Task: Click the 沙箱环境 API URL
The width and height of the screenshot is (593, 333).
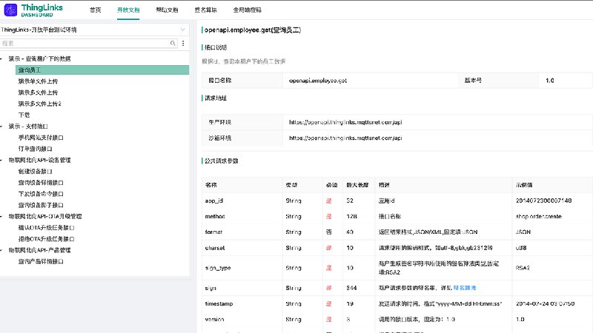Action: pyautogui.click(x=345, y=138)
